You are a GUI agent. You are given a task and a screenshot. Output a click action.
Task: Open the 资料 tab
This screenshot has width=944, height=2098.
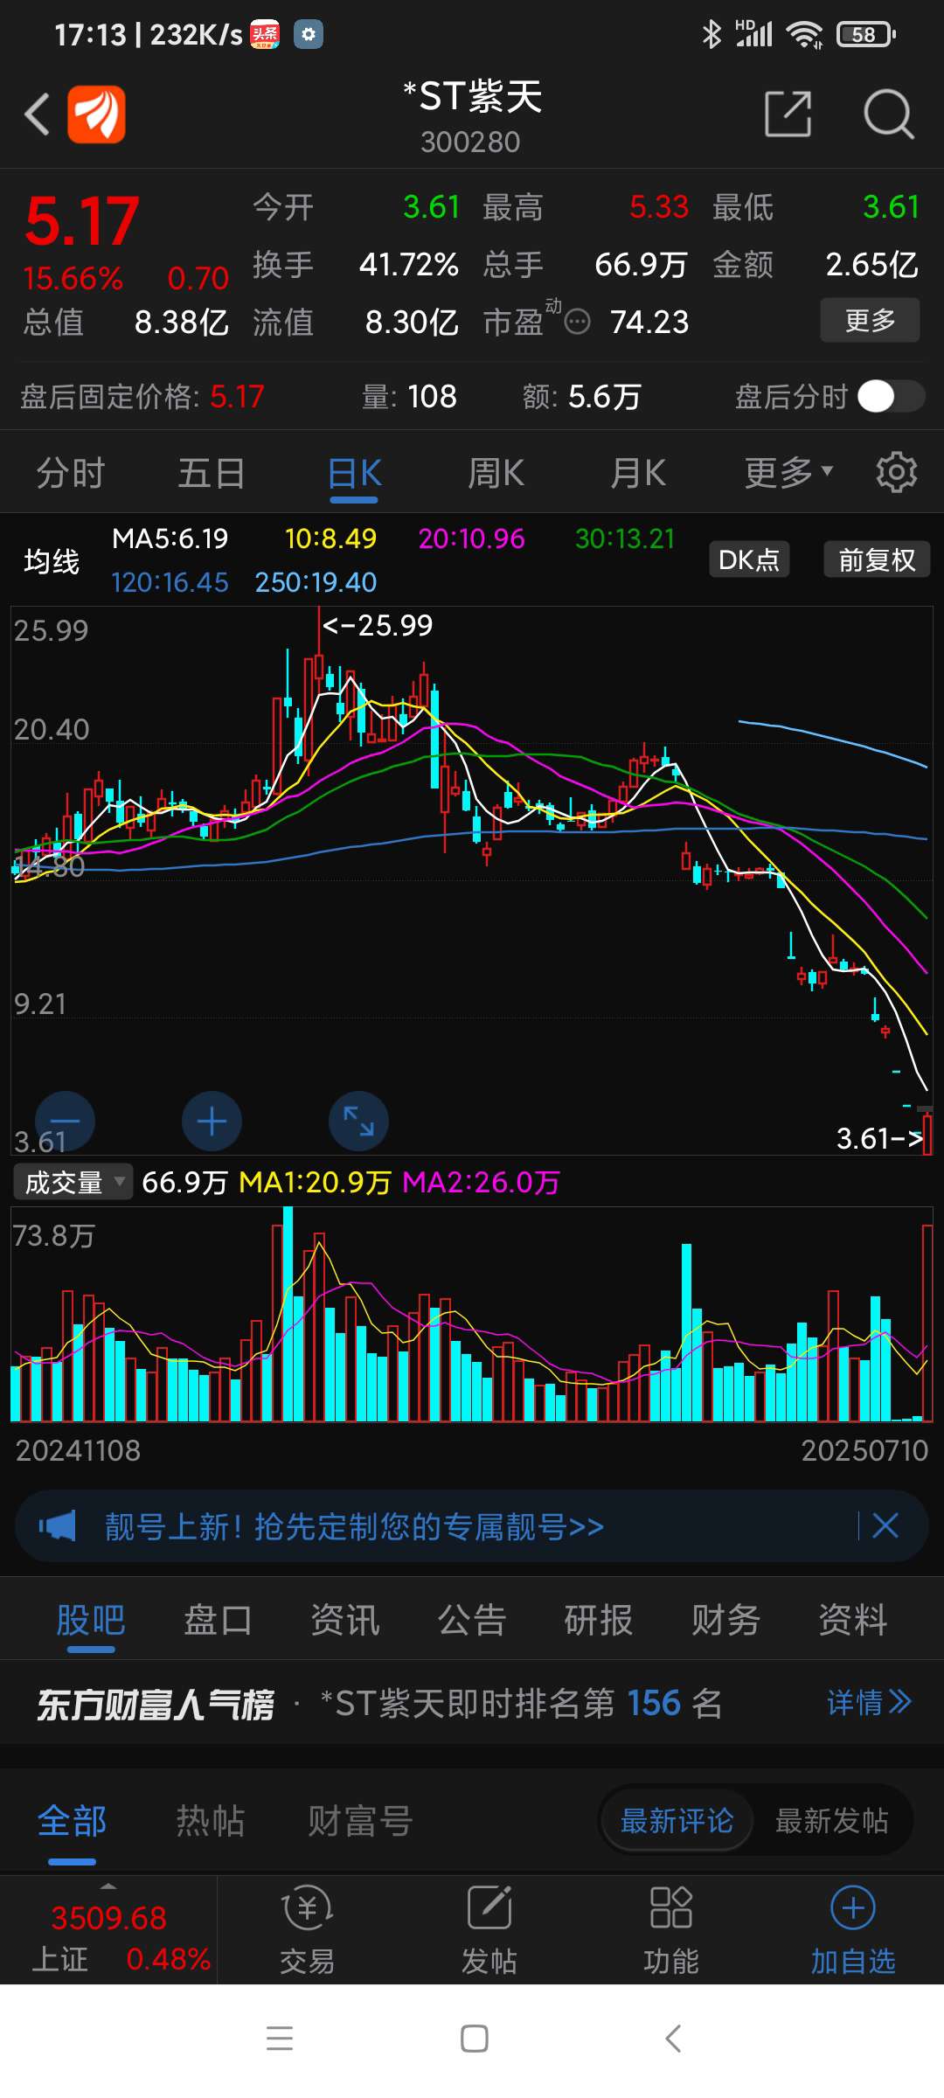(x=853, y=1620)
